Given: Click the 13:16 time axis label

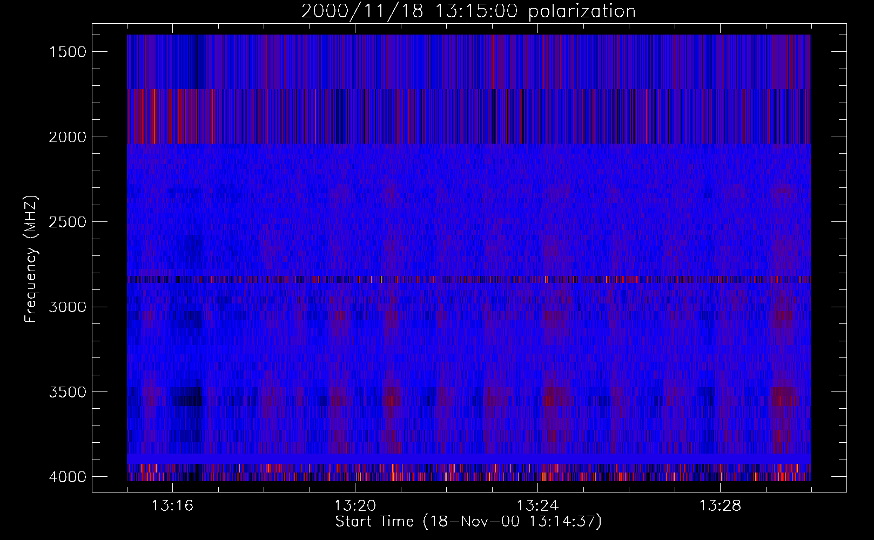Looking at the screenshot, I should tap(172, 506).
